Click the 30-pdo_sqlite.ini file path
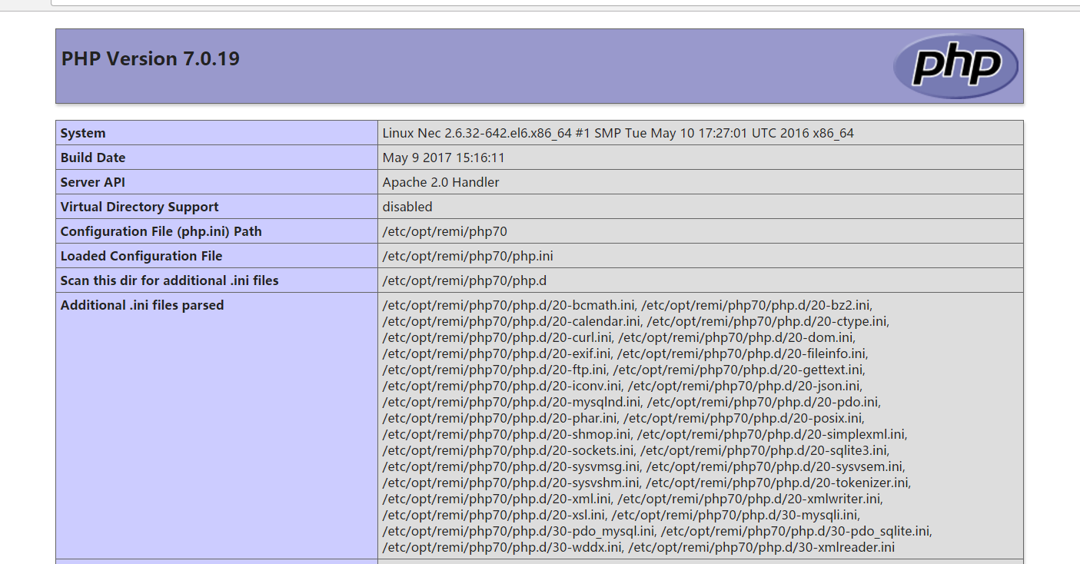Viewport: 1080px width, 564px height. coord(796,531)
